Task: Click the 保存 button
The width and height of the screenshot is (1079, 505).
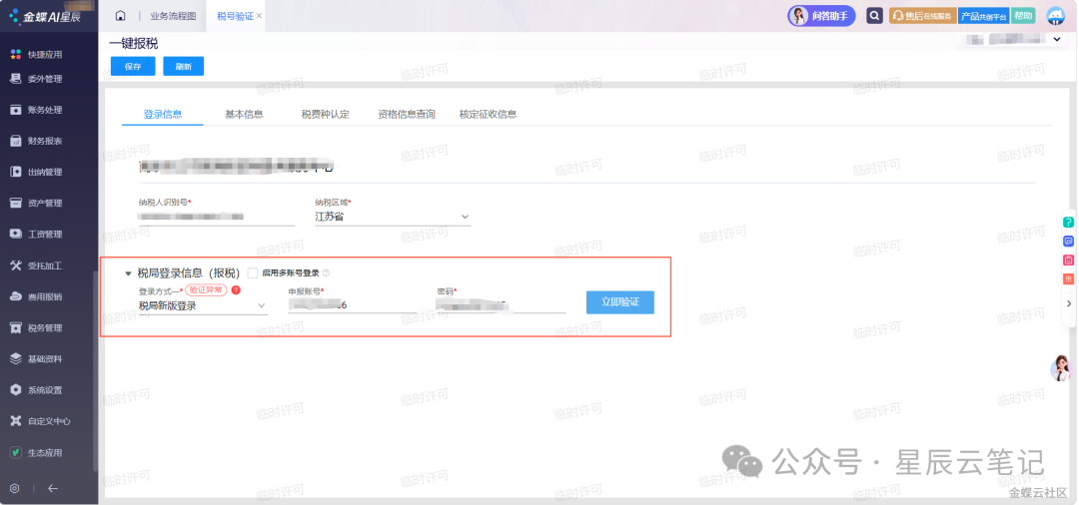Action: point(133,67)
